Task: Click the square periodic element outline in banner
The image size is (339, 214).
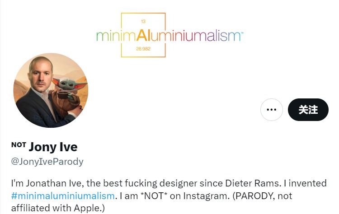Action: 143,35
